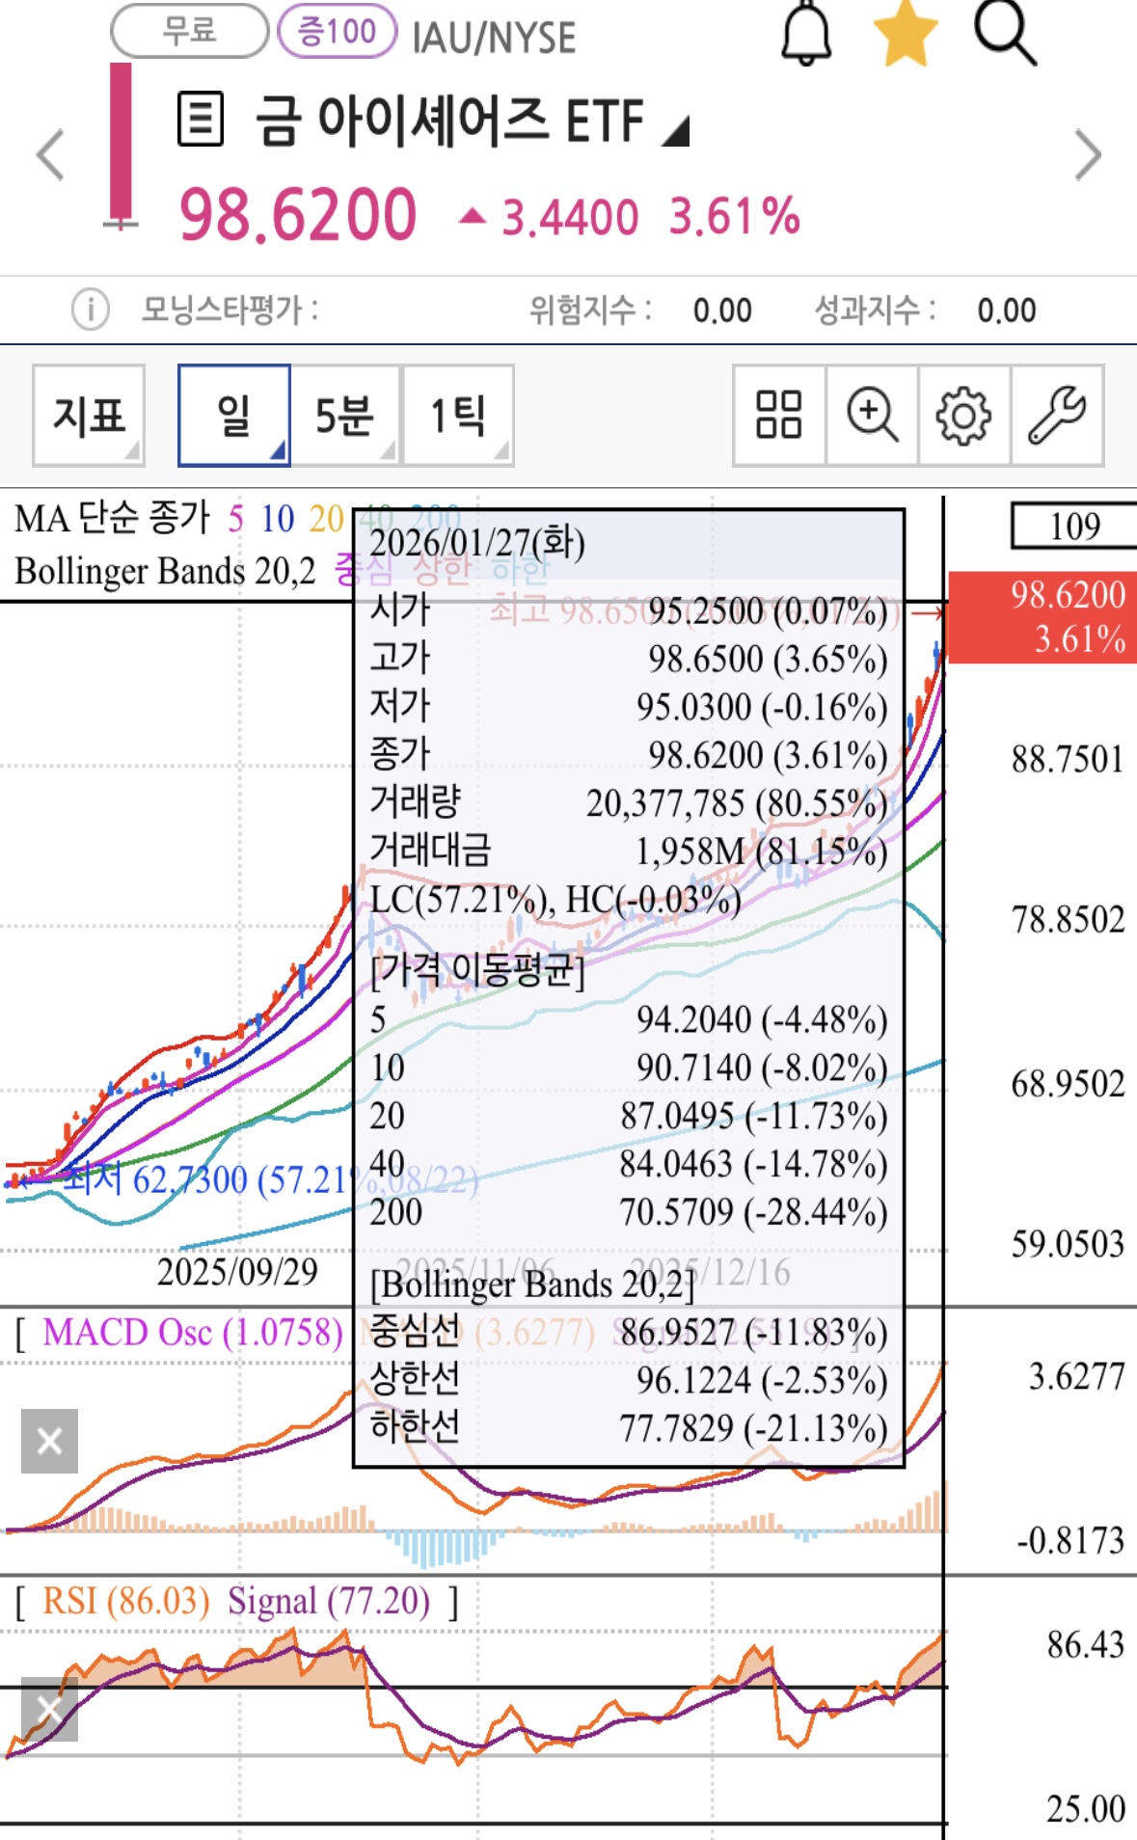Tap the 고가 98.6500 row

click(629, 659)
